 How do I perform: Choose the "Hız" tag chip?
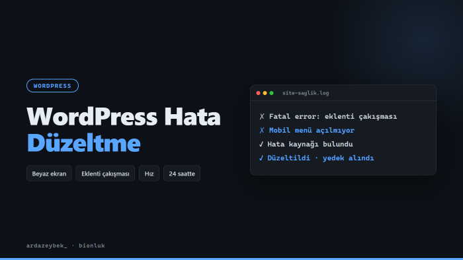[149, 174]
